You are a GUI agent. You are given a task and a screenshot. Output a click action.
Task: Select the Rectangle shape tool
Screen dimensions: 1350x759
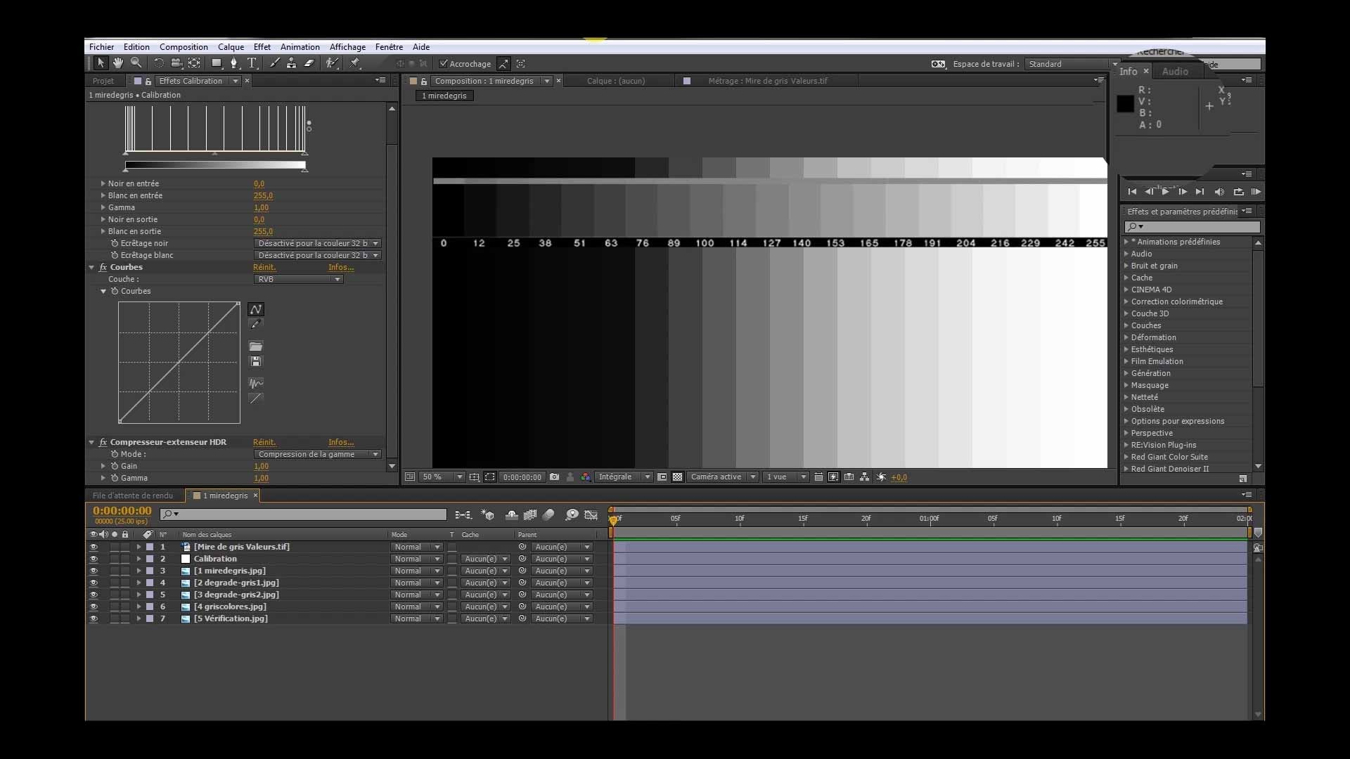tap(217, 63)
